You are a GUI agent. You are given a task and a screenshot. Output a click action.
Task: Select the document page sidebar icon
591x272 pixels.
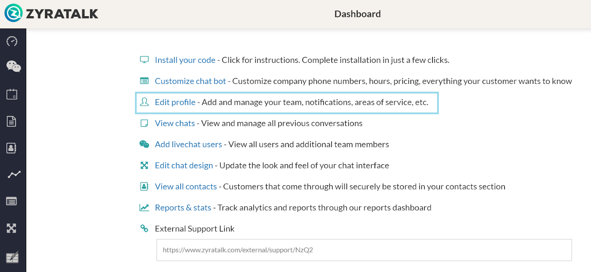[11, 121]
